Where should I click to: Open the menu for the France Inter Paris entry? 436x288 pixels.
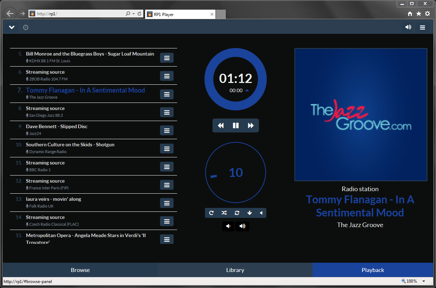coord(166,185)
